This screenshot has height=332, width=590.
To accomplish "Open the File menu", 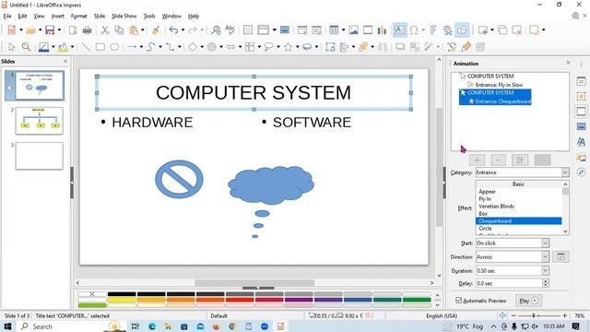I will pyautogui.click(x=7, y=17).
